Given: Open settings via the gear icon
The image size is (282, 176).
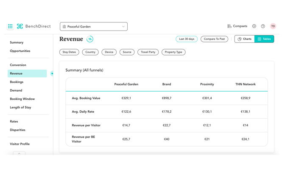Looking at the screenshot, I should click(x=254, y=26).
